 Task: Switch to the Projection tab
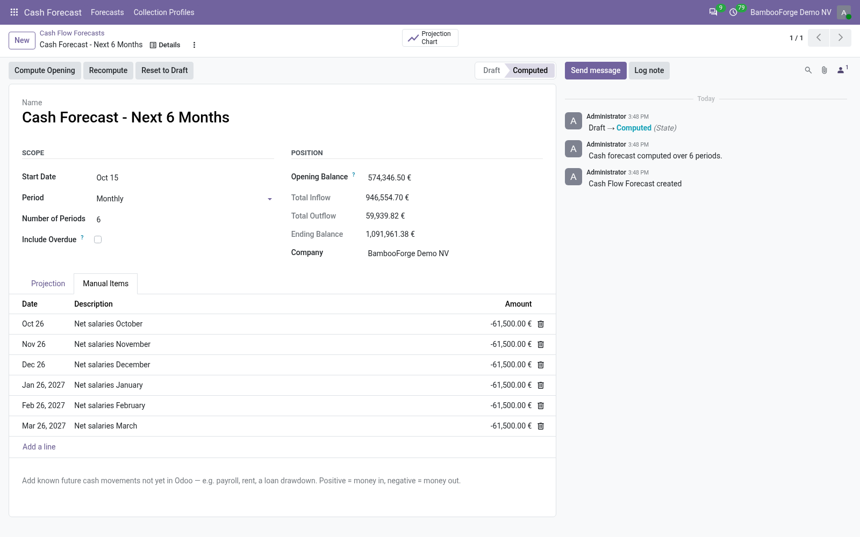pos(48,284)
